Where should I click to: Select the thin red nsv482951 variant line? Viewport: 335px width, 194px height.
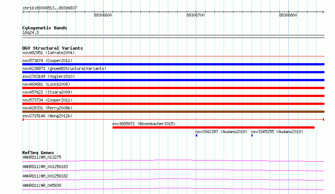173,56
